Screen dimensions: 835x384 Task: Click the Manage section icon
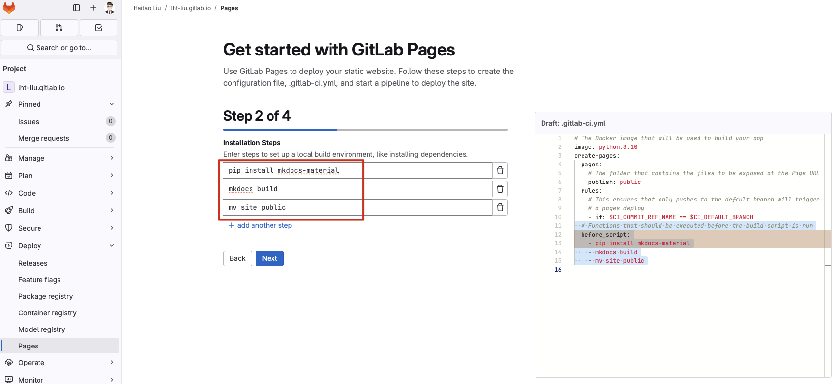point(9,158)
